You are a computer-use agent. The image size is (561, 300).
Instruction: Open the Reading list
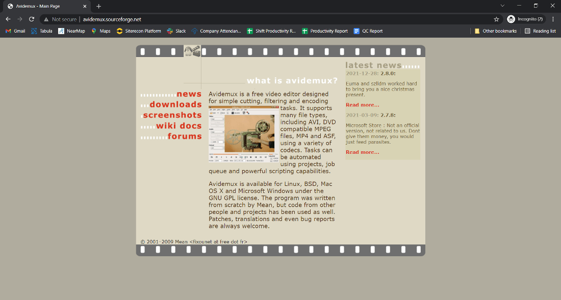[x=540, y=31]
